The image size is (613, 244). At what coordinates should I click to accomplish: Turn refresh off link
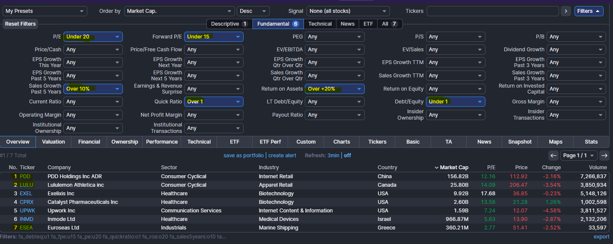[x=348, y=156]
